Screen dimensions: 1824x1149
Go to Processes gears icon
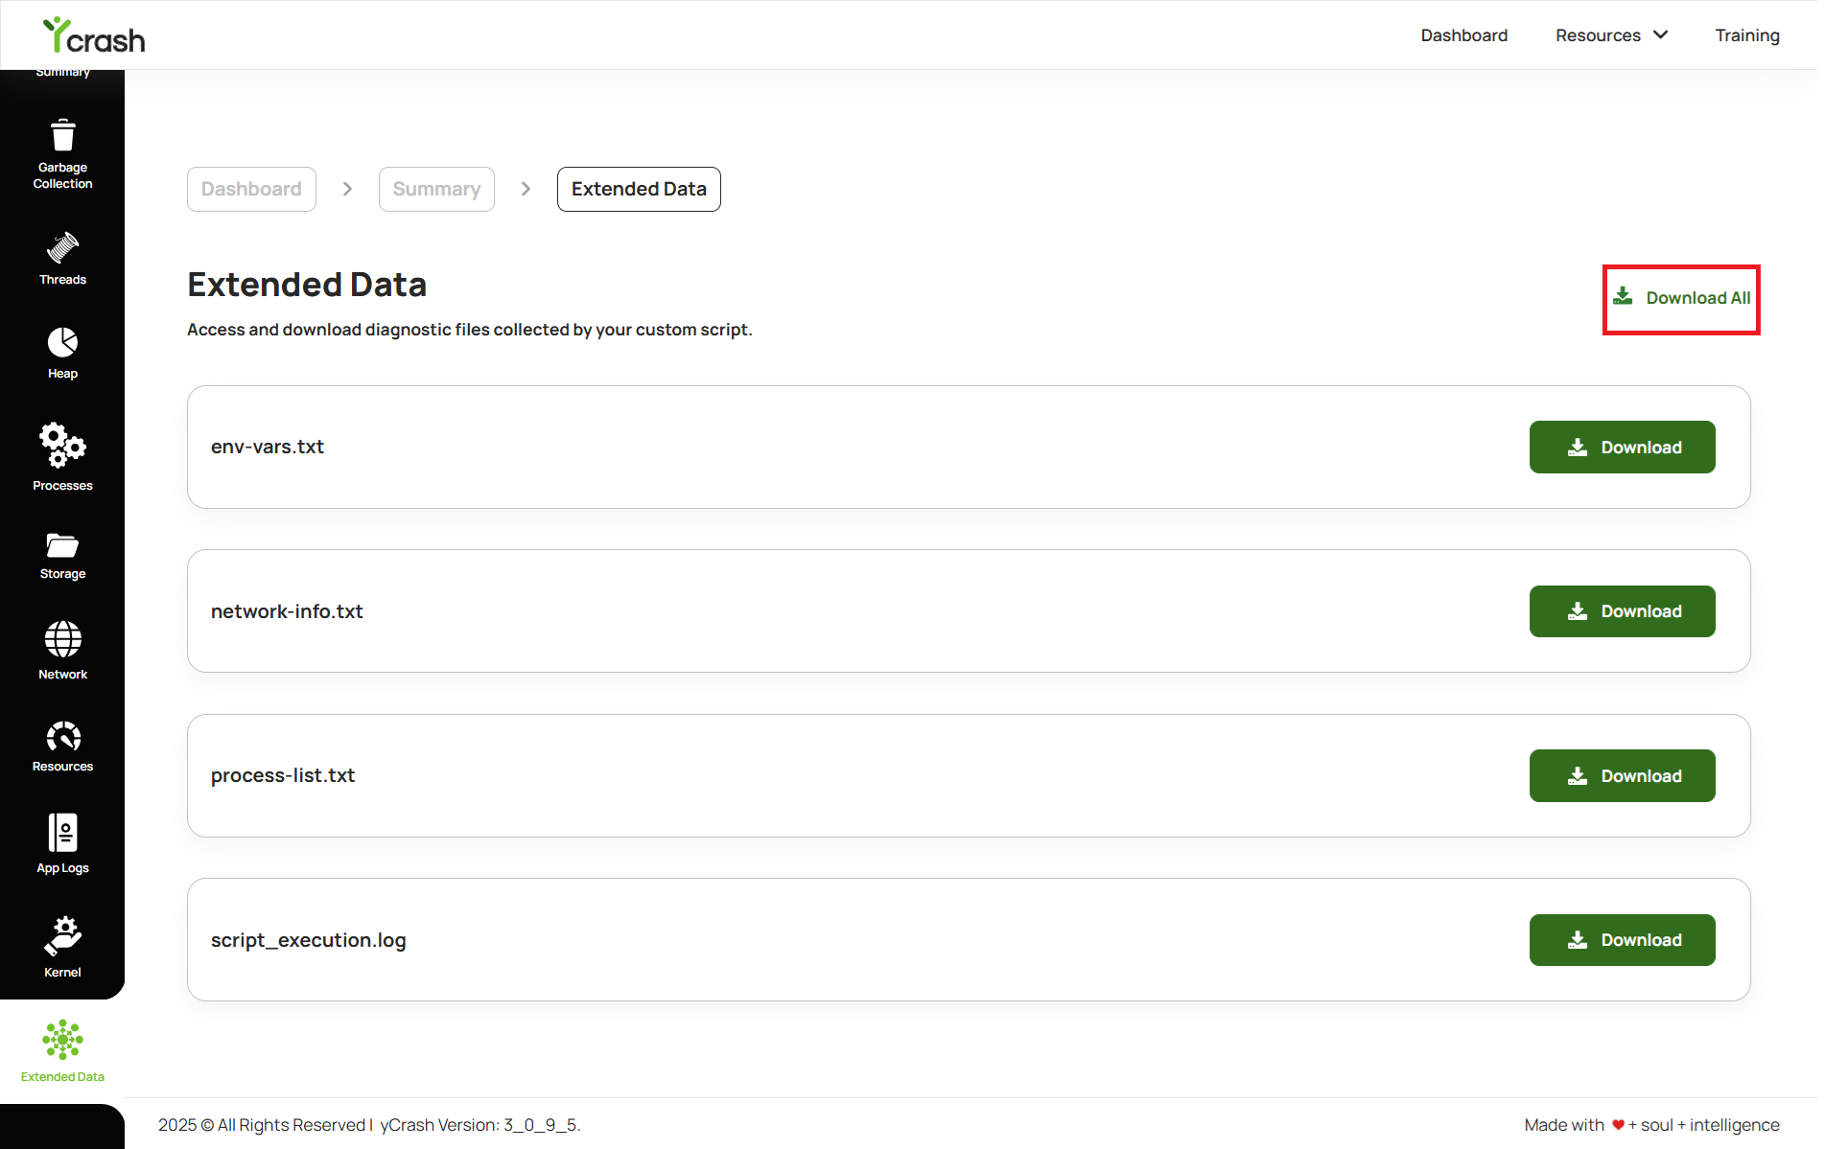point(62,445)
